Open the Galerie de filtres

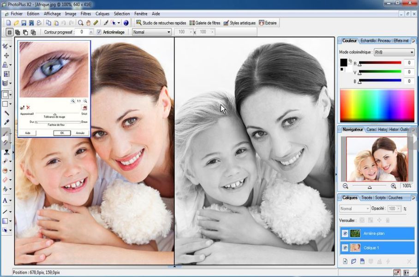coord(205,23)
